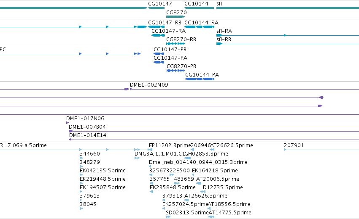Screen dimensions: 359x219
Task: Select the DME1-007B04 clone label
Action: coord(87,127)
